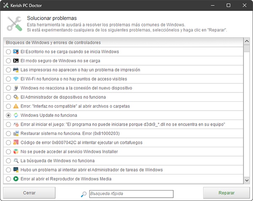Click text 'La búsqueda de Windows no funciona'
The height and width of the screenshot is (201, 253).
point(57,161)
